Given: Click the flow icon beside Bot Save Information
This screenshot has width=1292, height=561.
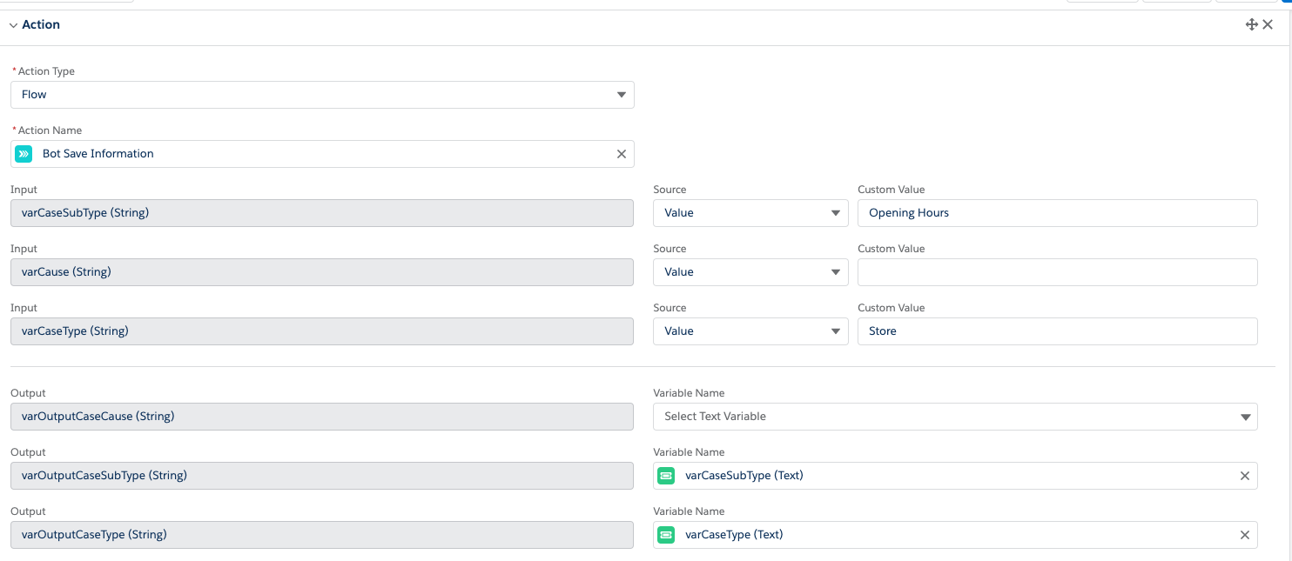Looking at the screenshot, I should (x=24, y=154).
